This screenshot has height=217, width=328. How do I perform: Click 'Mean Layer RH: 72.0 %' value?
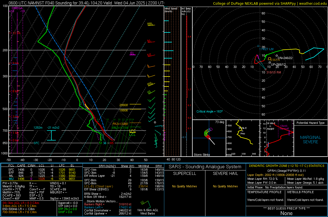pos(262,179)
